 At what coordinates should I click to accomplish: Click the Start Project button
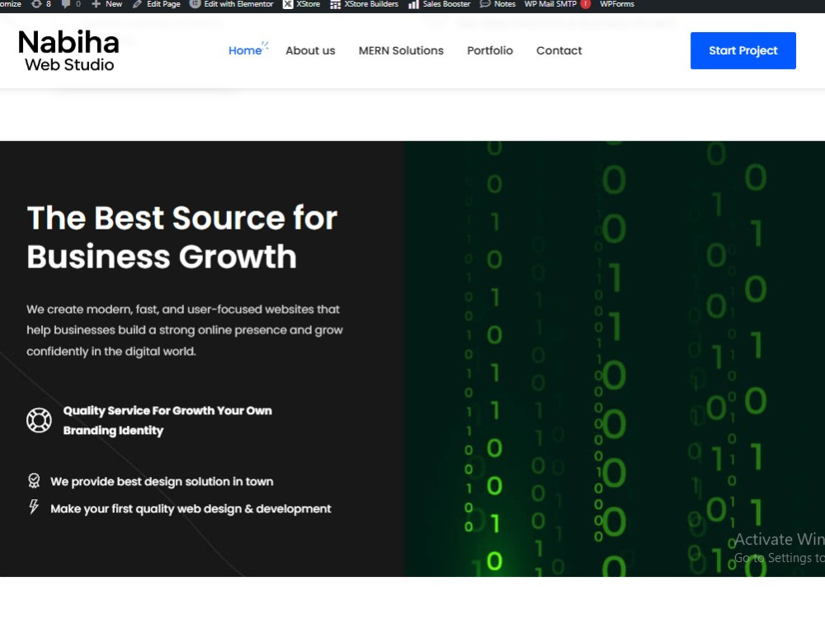(742, 50)
